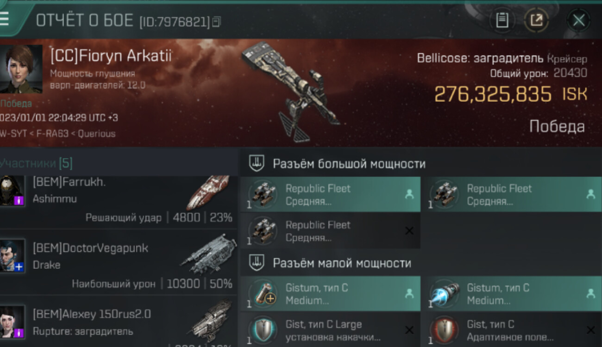Screen dimensions: 602x347
Task: Click the Разъём малой мощности section header
Action: click(342, 263)
